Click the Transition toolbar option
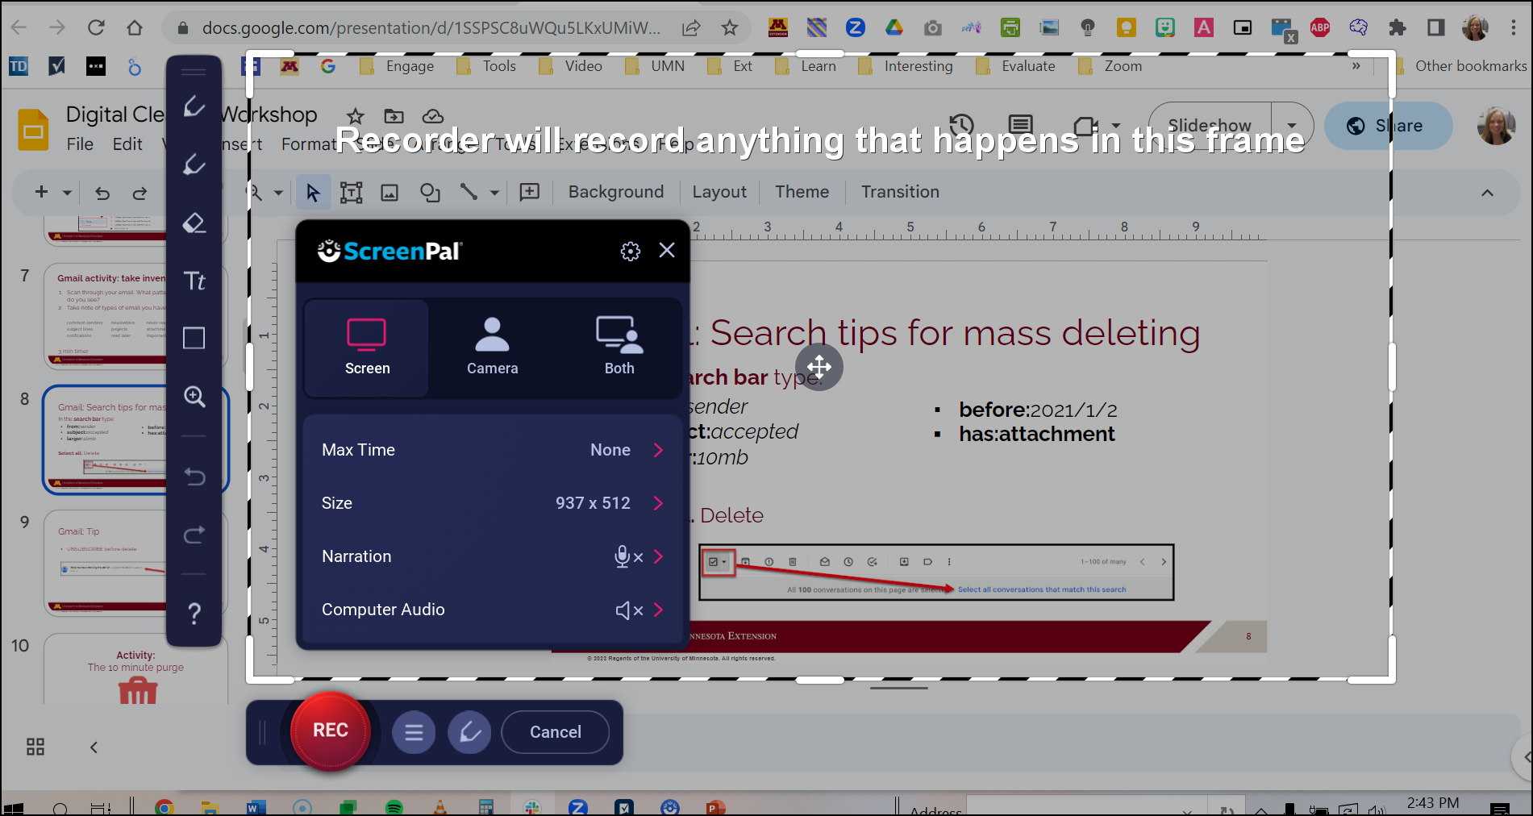 [x=900, y=192]
